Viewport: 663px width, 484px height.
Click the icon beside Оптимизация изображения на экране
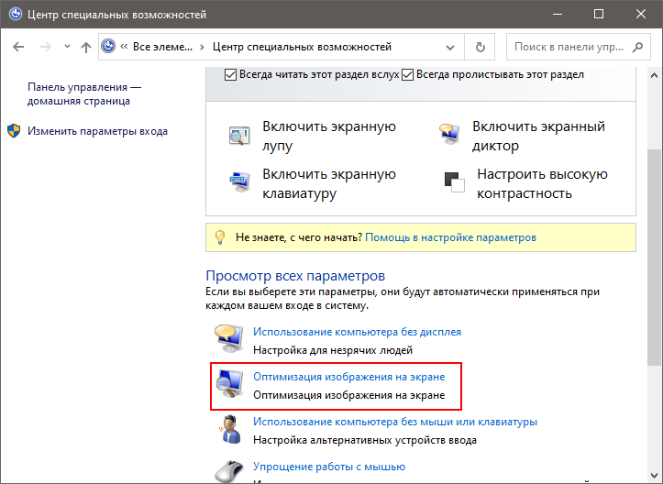click(228, 385)
